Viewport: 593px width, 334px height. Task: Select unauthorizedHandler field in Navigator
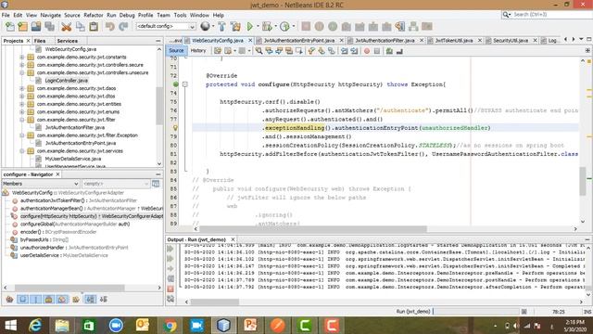coord(74,248)
